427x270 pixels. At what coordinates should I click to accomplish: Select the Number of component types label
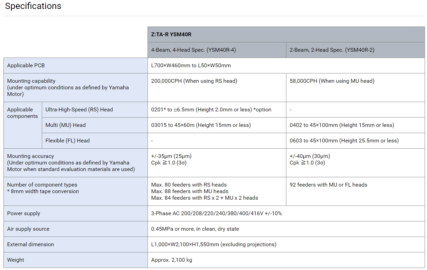42,185
